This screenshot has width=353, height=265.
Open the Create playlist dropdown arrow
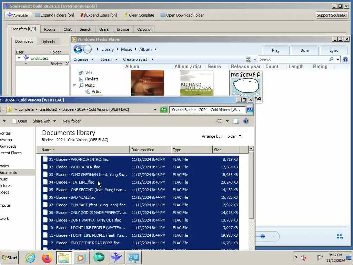(x=152, y=59)
